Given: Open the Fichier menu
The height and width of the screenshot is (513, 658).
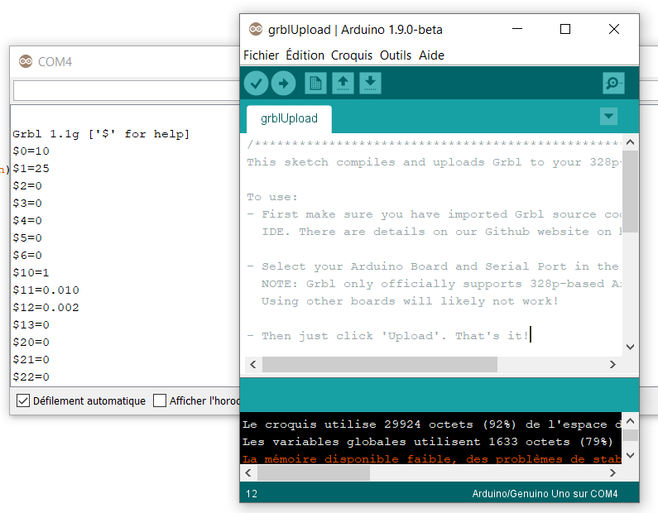Looking at the screenshot, I should [x=261, y=55].
